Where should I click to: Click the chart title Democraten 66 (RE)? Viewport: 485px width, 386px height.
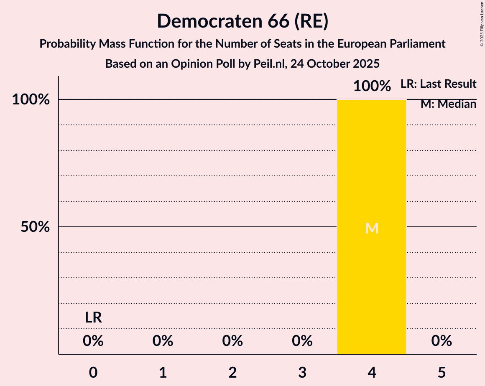click(x=242, y=21)
